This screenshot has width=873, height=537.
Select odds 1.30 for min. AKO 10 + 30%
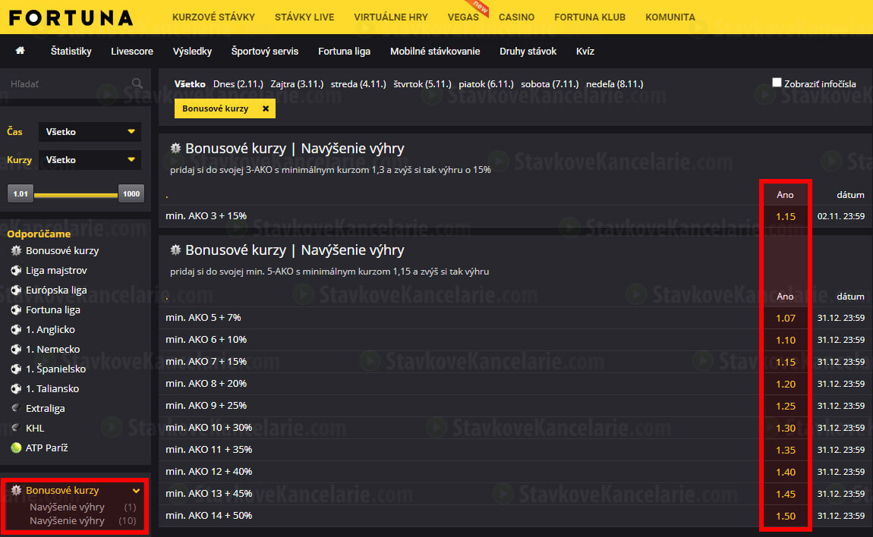(x=786, y=428)
